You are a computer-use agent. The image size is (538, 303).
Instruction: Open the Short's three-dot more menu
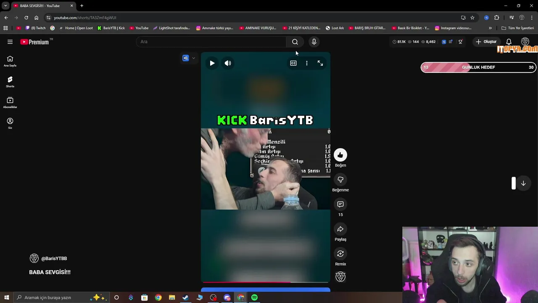307,63
